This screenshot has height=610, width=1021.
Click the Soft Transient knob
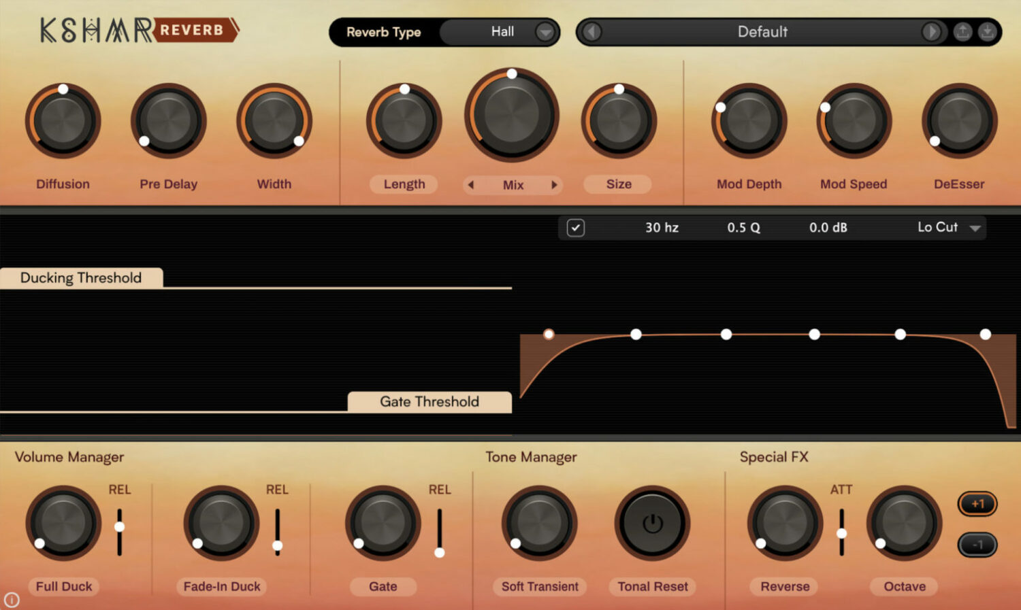(540, 523)
